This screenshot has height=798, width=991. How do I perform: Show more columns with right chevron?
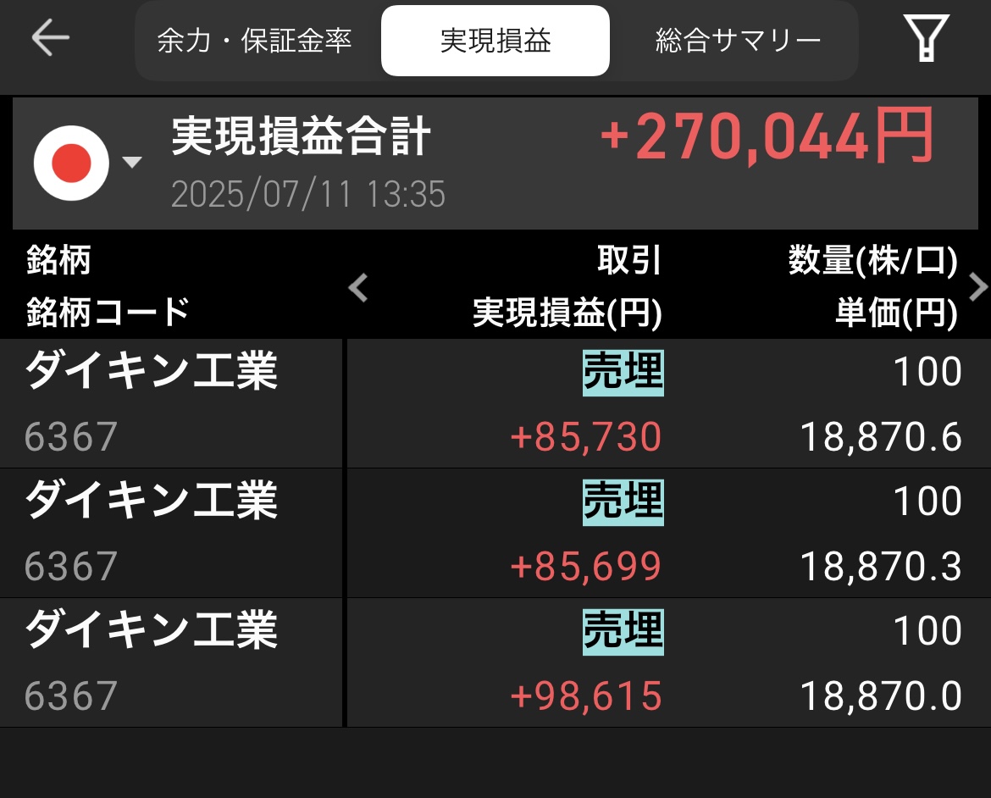coord(977,288)
